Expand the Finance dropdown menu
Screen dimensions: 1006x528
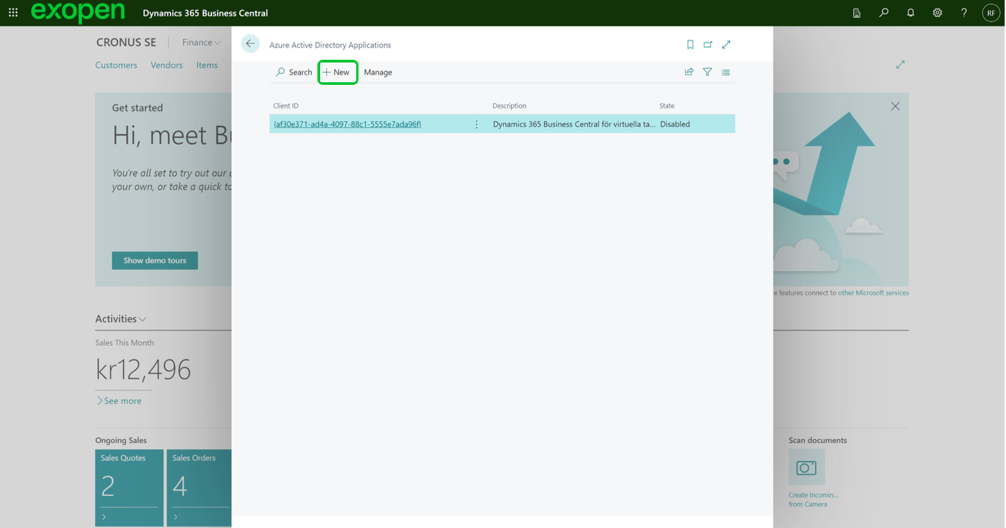click(x=201, y=43)
